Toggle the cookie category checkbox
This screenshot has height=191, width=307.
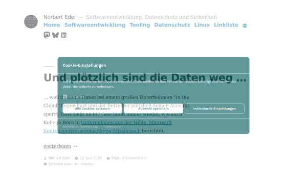[65, 96]
